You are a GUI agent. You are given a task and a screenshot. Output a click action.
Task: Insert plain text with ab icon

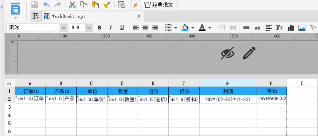click(257, 28)
